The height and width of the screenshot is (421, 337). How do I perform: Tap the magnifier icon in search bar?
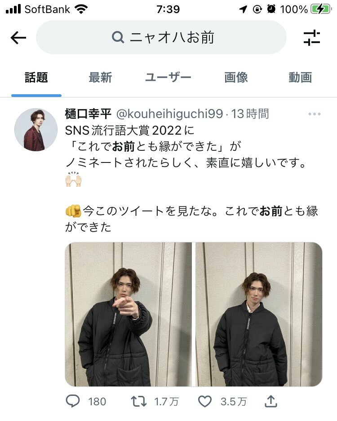pos(118,37)
